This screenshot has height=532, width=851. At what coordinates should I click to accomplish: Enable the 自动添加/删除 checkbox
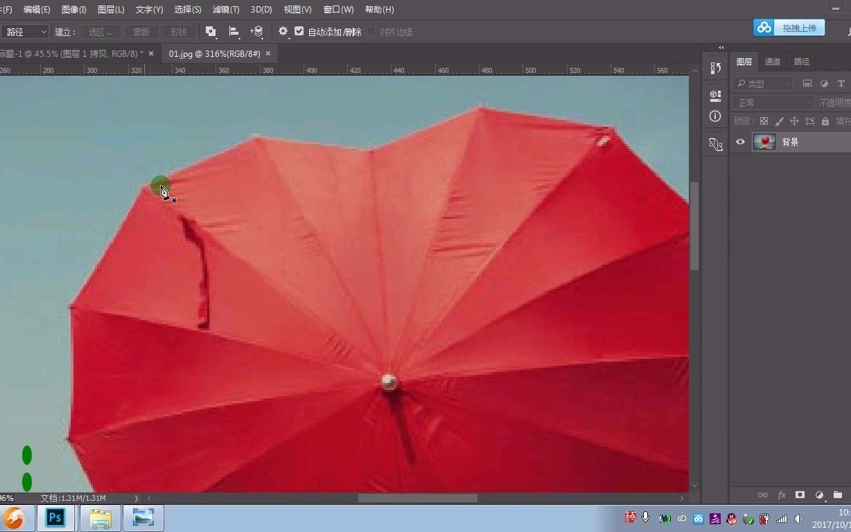coord(299,31)
